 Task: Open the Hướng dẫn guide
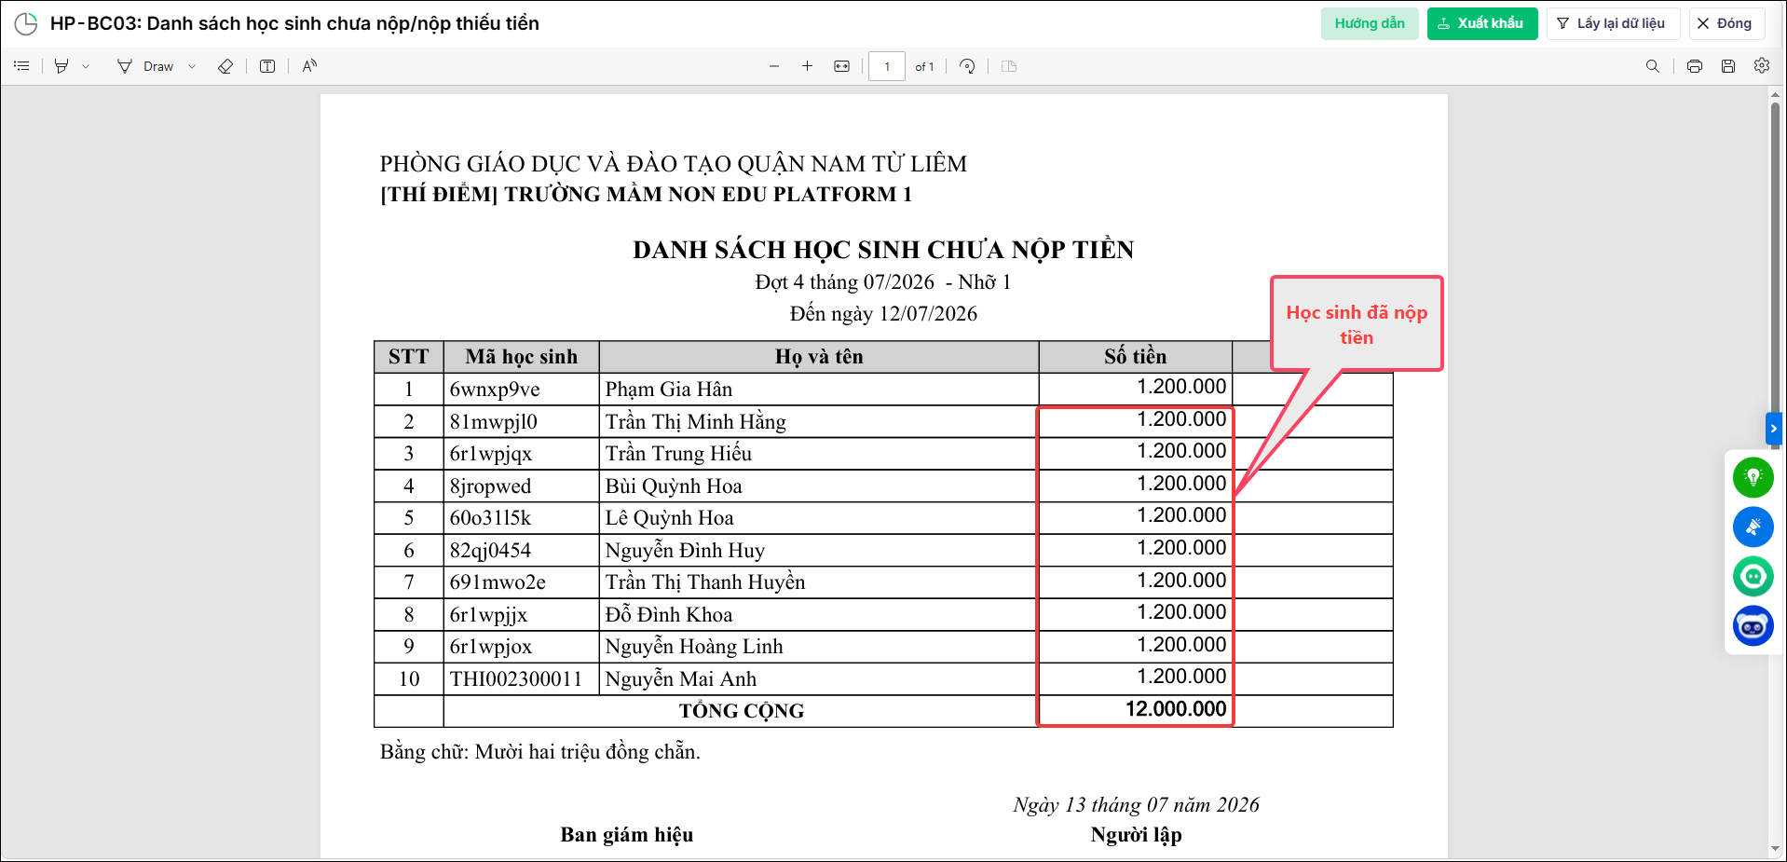[1370, 23]
